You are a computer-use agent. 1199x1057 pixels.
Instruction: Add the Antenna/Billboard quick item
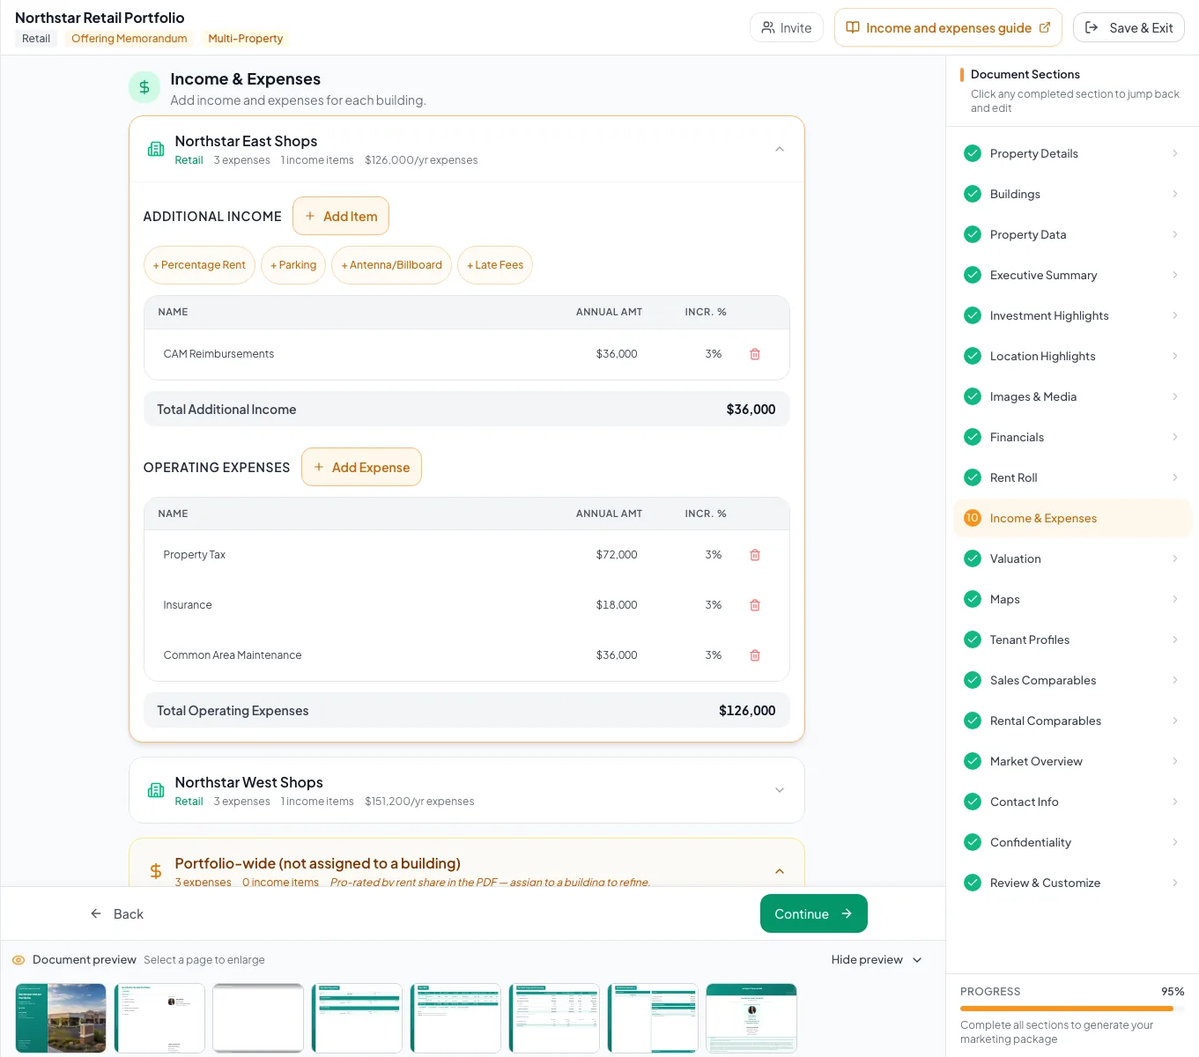392,265
